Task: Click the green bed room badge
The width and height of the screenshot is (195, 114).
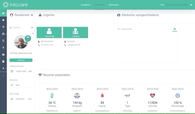Action: [x=28, y=38]
